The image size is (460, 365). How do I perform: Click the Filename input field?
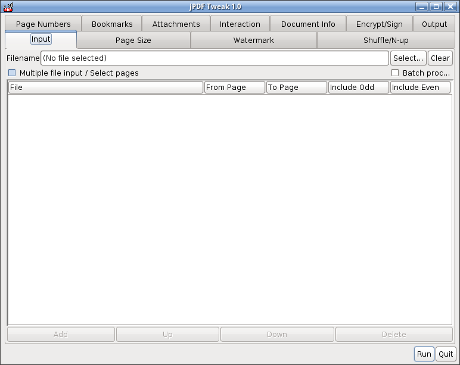[215, 58]
